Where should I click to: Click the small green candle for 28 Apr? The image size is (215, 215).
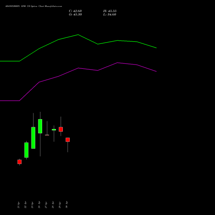(x=54, y=130)
